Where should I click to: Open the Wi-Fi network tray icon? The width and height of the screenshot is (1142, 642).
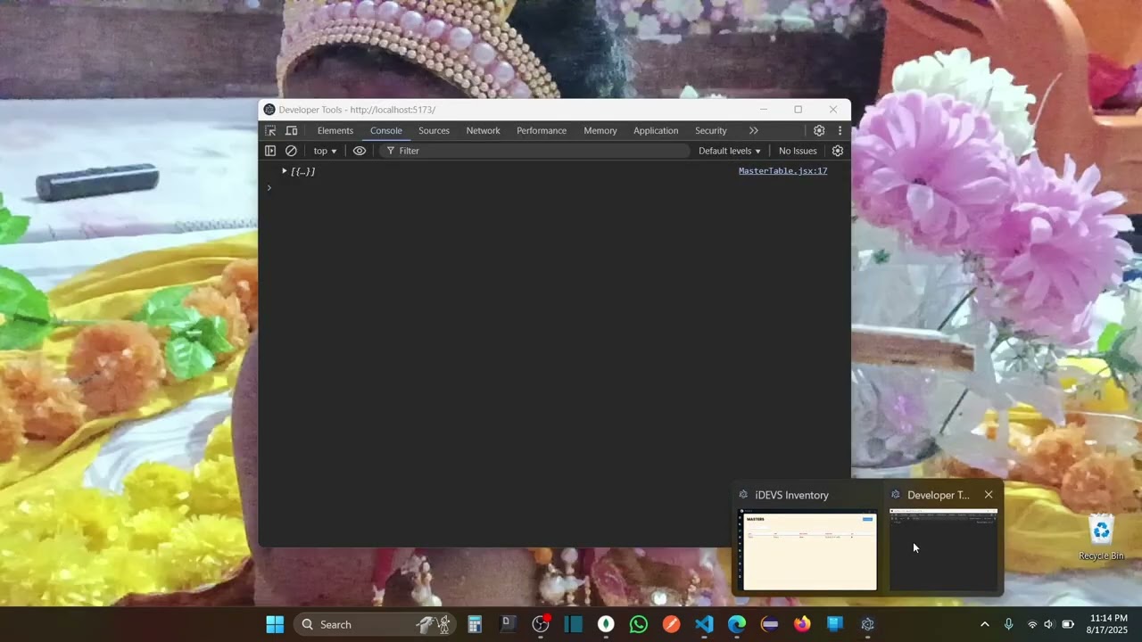pyautogui.click(x=1032, y=624)
